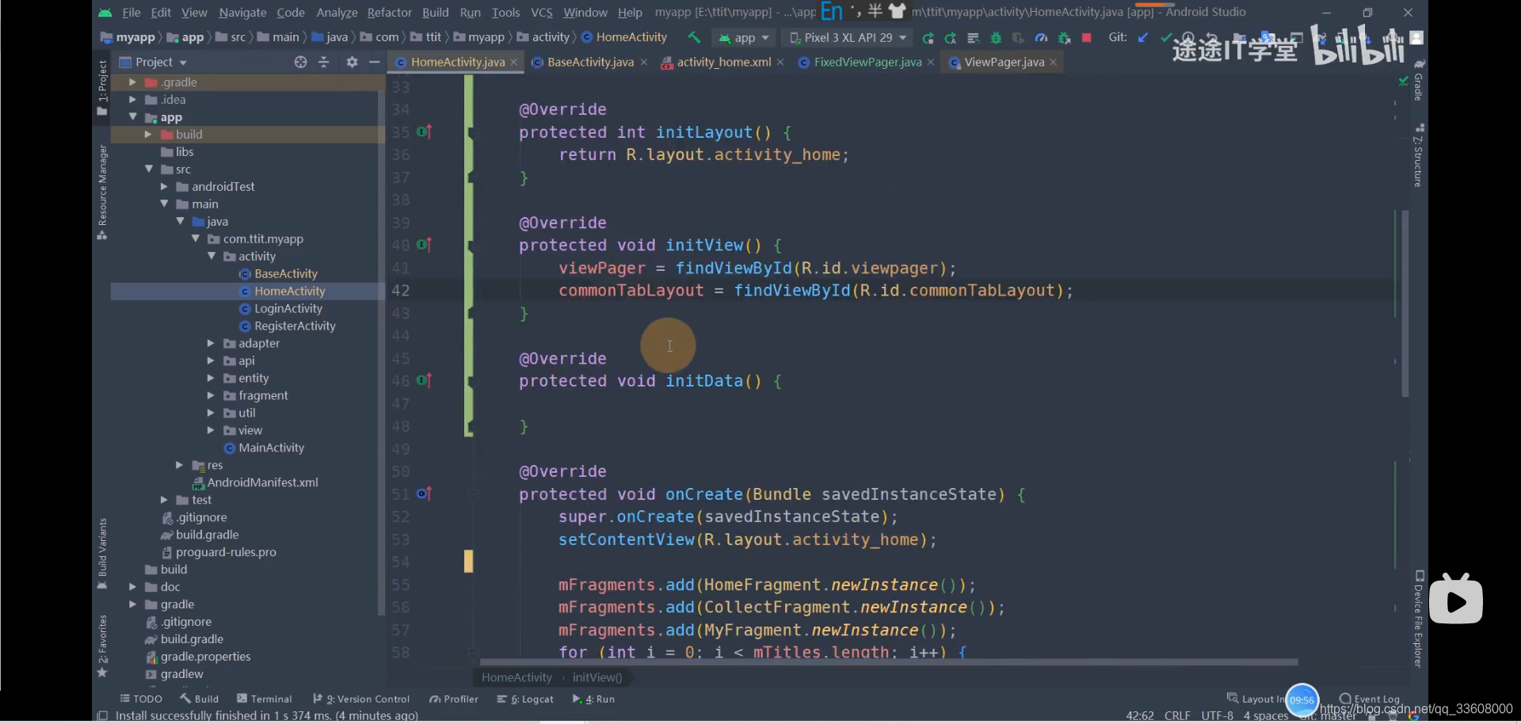Toggle the 6: Logcat tool window
The width and height of the screenshot is (1521, 724).
[525, 699]
